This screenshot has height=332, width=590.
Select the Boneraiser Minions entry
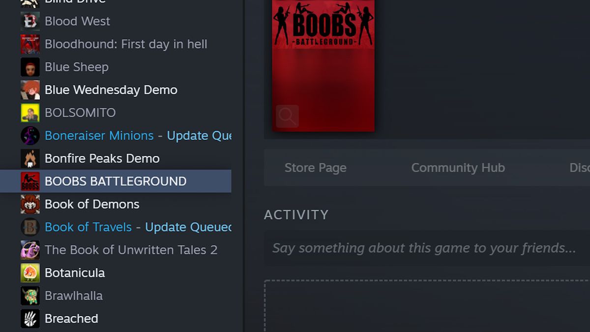pyautogui.click(x=116, y=136)
